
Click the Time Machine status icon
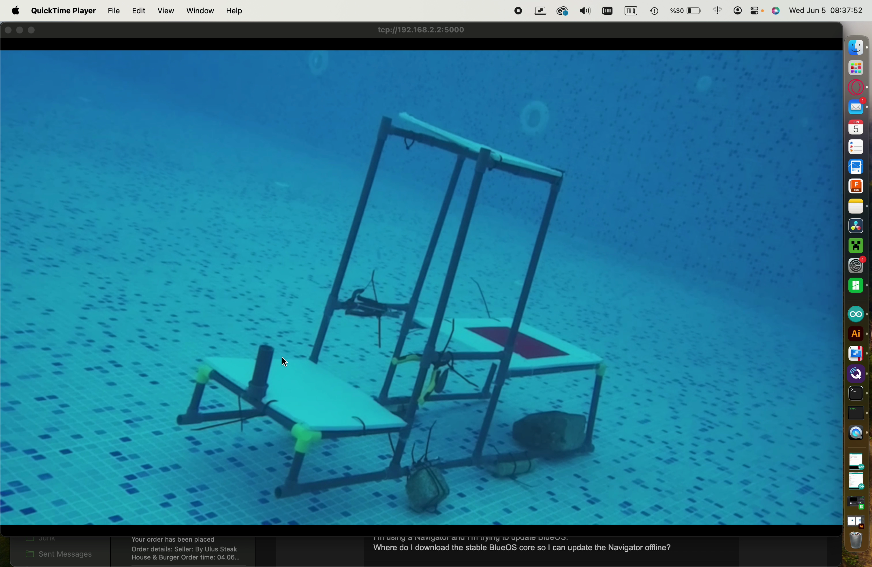pyautogui.click(x=654, y=11)
